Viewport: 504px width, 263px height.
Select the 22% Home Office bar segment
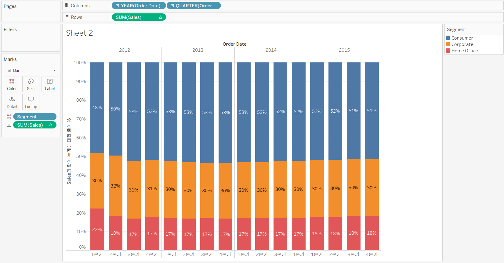97,229
